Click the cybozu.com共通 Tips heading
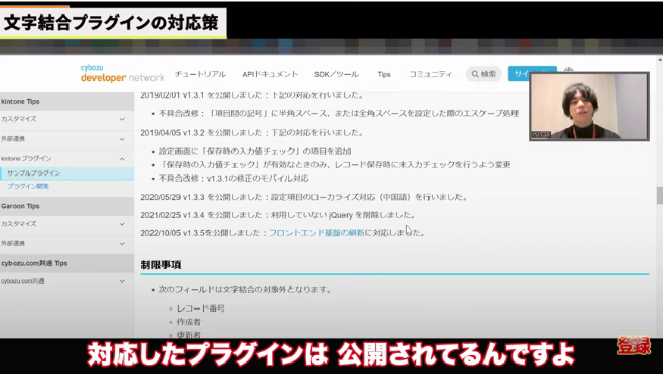 [67, 263]
